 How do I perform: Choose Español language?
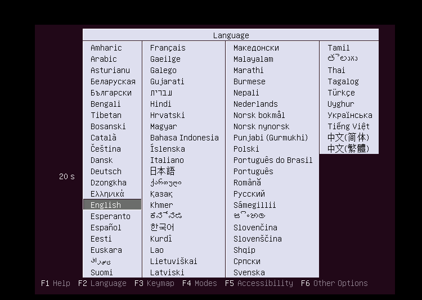106,228
